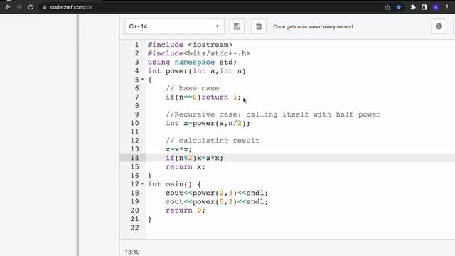Click line number 14 in the gutter

click(x=134, y=158)
